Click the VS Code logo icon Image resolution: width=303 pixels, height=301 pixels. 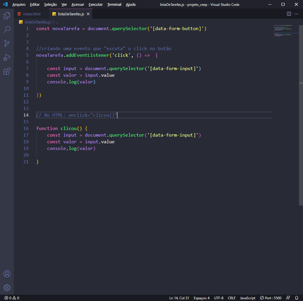(5, 4)
